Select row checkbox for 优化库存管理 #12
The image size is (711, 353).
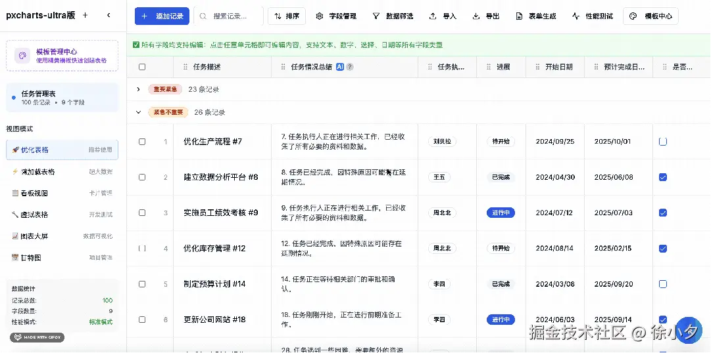(142, 248)
